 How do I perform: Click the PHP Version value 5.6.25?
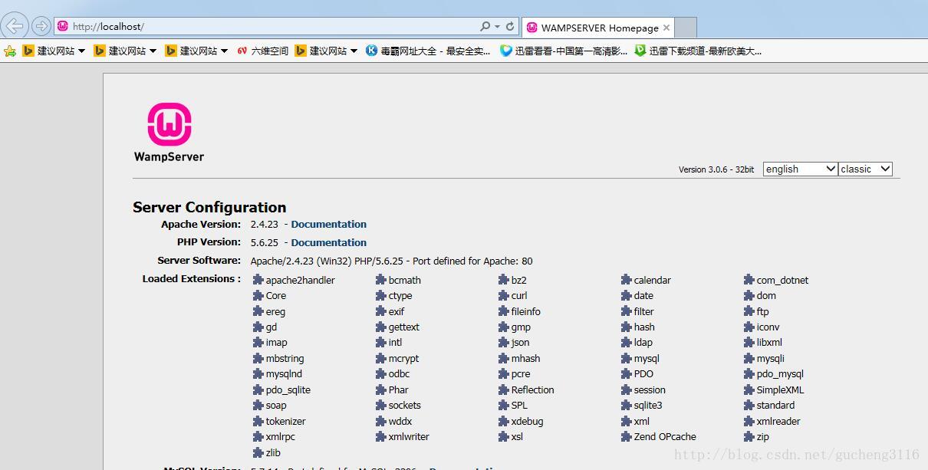pyautogui.click(x=266, y=242)
